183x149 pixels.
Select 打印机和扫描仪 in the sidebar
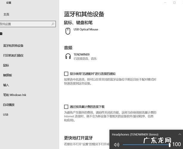pos(13,55)
